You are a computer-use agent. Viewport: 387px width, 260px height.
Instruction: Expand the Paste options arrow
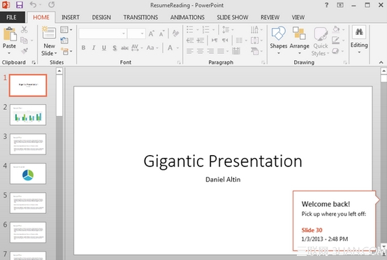pyautogui.click(x=9, y=53)
